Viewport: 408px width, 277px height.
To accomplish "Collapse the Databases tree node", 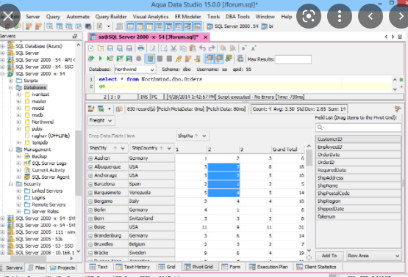I will [11, 87].
